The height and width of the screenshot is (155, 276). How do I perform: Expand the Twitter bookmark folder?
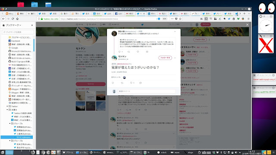[x=7, y=106]
